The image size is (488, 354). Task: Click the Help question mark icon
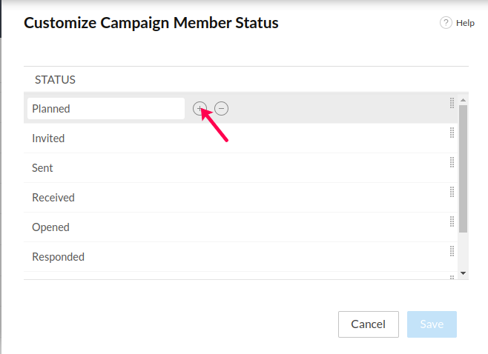tap(446, 23)
